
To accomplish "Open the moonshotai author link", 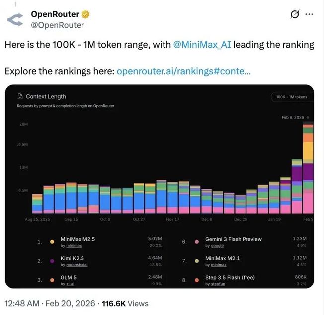I will [74, 265].
